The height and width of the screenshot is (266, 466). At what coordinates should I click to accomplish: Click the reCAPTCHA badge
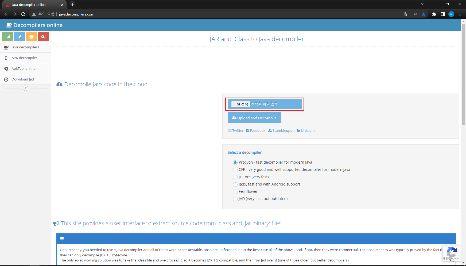coord(452,253)
